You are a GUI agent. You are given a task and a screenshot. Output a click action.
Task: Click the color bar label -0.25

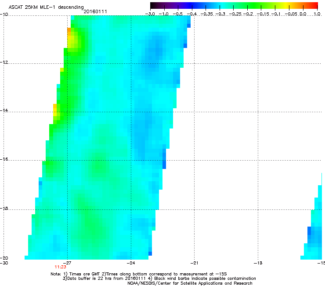tap(235, 14)
